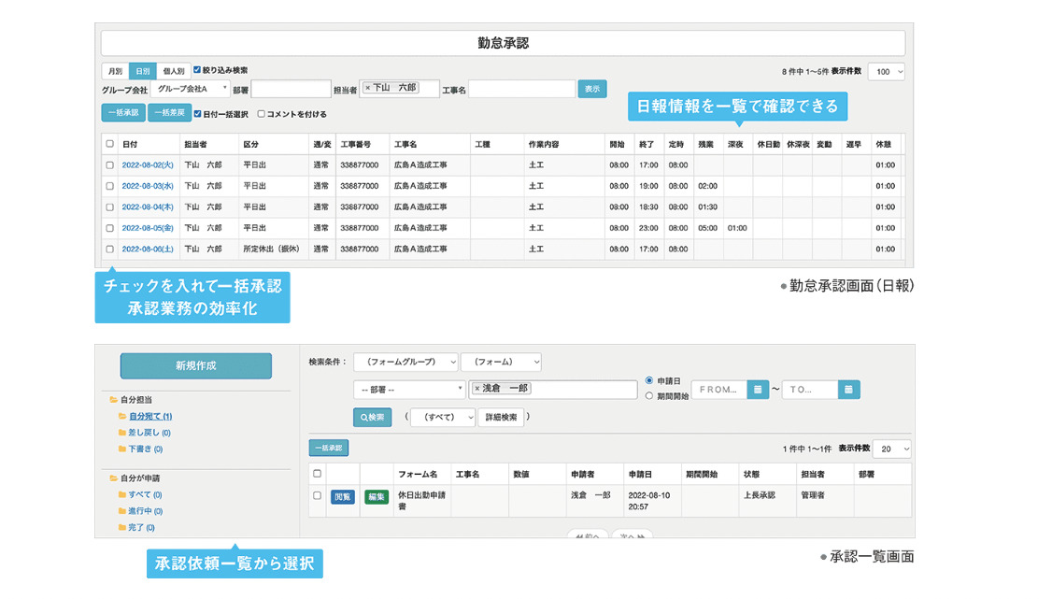Click the 担当者 field containing 下山 六郎
This screenshot has height=599, width=1052.
[399, 89]
